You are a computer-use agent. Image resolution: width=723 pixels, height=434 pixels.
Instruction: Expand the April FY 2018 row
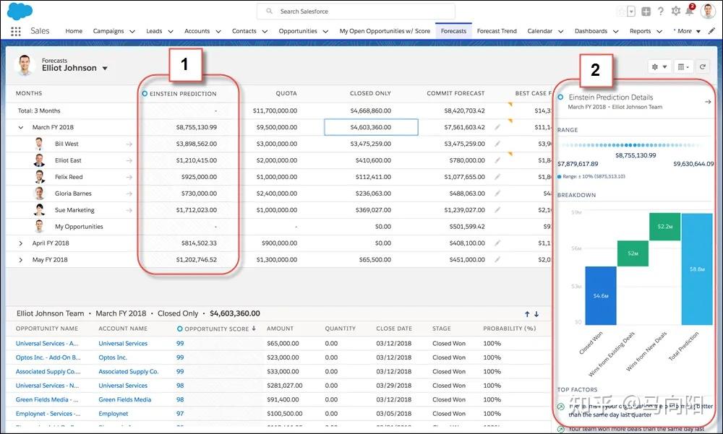coord(21,243)
